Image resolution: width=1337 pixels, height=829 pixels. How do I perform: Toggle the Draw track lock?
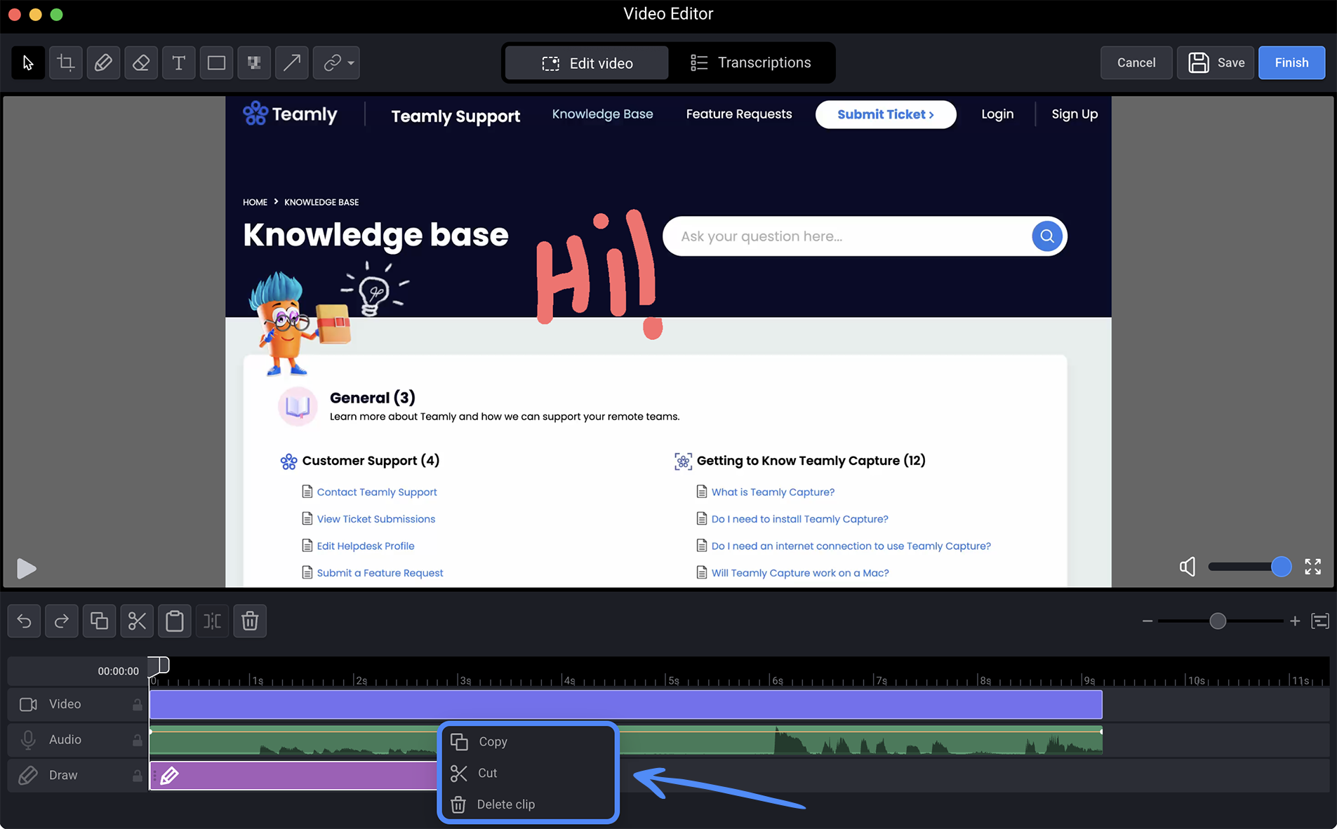(x=138, y=776)
